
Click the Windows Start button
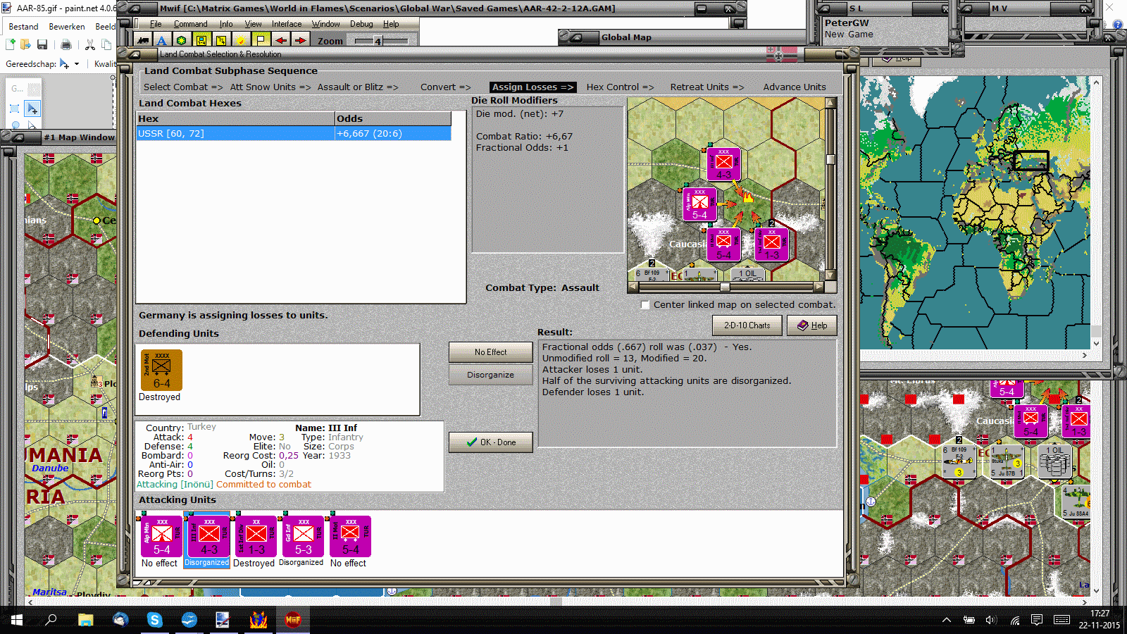[17, 620]
